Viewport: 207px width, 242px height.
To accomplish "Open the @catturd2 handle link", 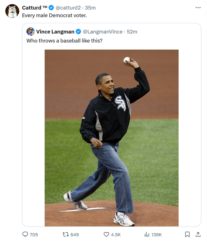I will 68,8.
